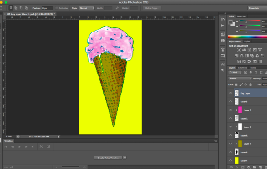The image size is (267, 169).
Task: Open the Properties panel icon
Action: (x=223, y=34)
